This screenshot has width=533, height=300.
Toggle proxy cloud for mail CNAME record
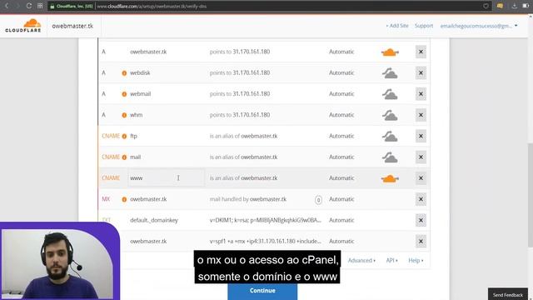click(x=390, y=157)
